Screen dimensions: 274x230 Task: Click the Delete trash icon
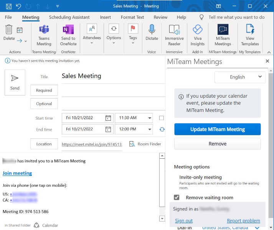click(8, 30)
